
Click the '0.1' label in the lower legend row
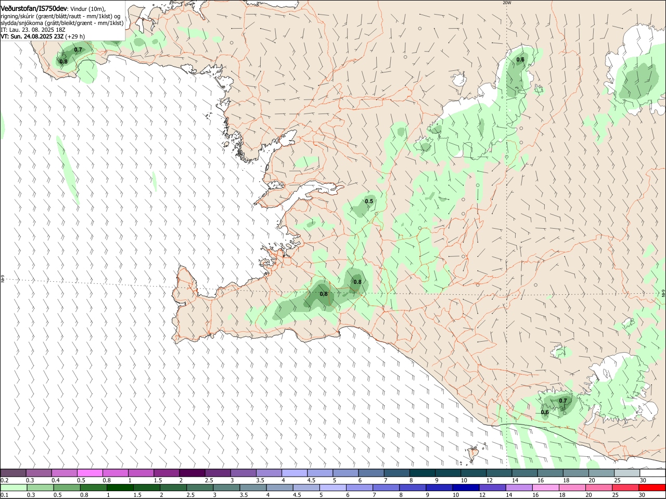click(5, 495)
